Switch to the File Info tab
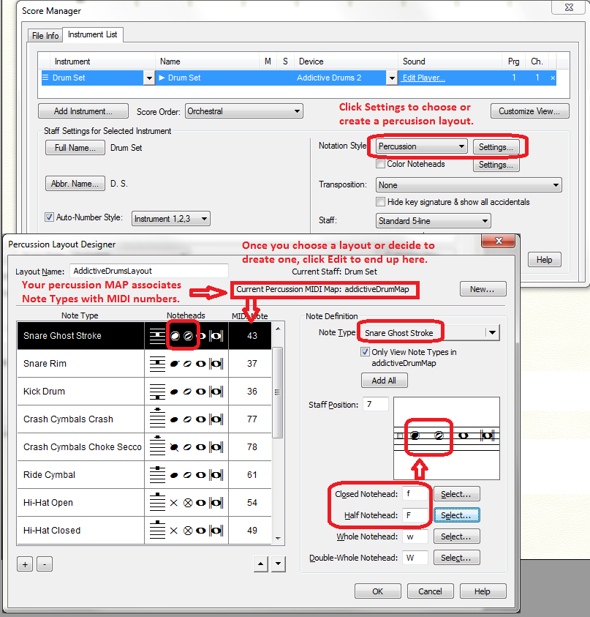590x617 pixels. pyautogui.click(x=45, y=35)
